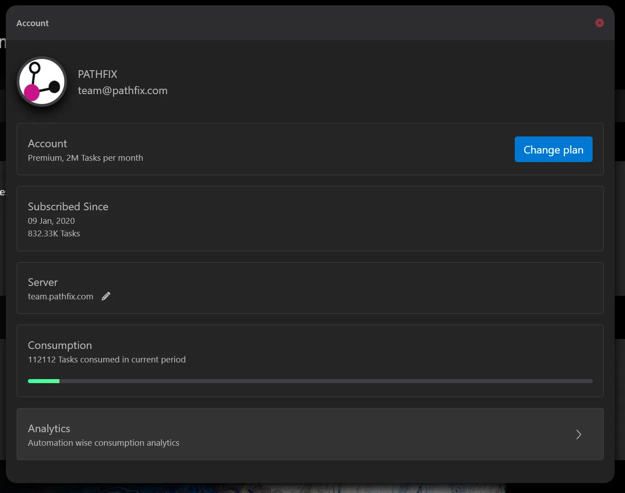Click the 832.33K Tasks value
Image resolution: width=625 pixels, height=493 pixels.
click(x=54, y=234)
